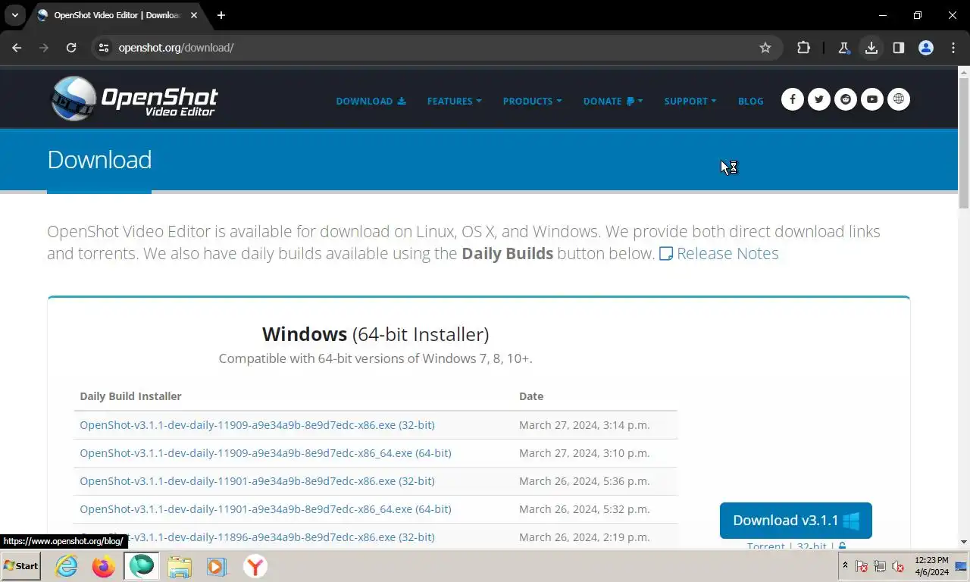Open File Explorer from the taskbar

[x=180, y=566]
